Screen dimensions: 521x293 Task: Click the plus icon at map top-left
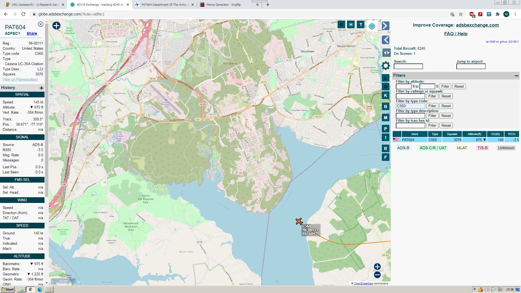56,26
